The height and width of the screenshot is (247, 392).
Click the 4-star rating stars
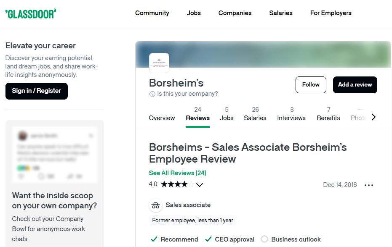point(178,184)
